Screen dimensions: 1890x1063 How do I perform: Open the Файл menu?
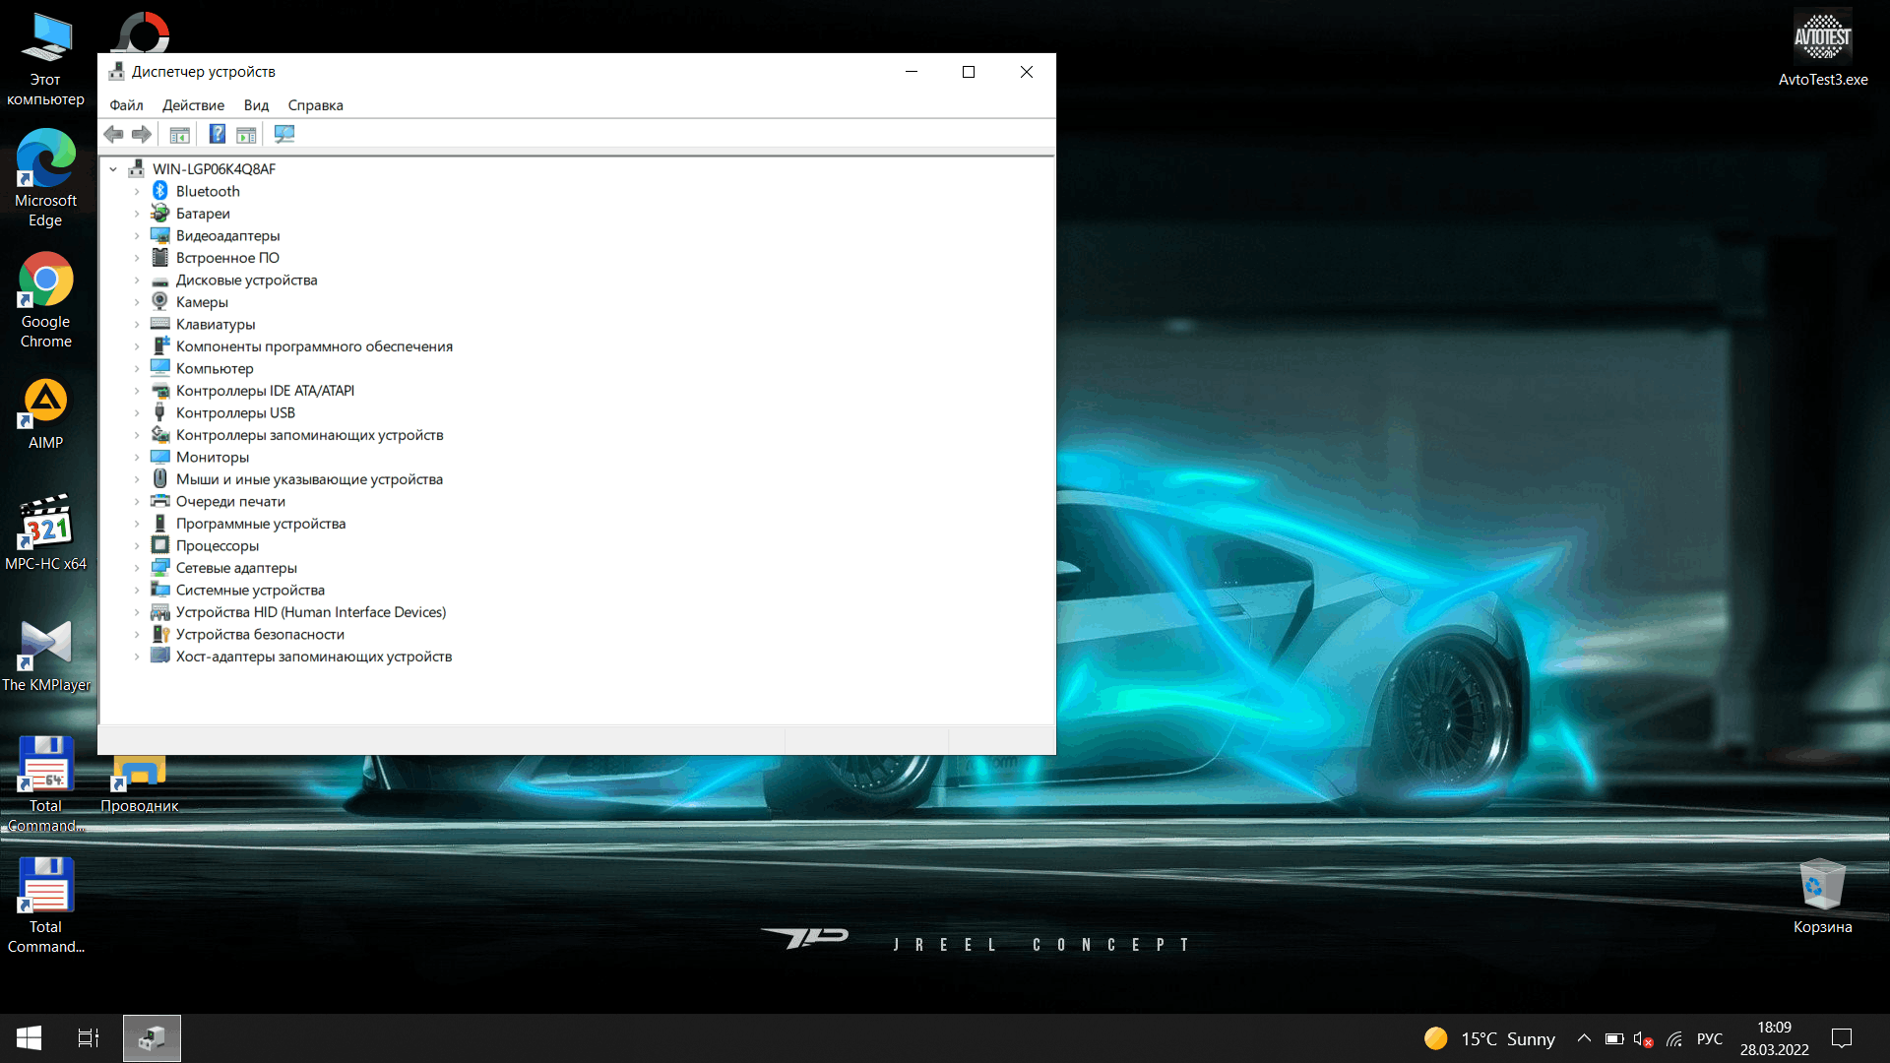coord(127,105)
